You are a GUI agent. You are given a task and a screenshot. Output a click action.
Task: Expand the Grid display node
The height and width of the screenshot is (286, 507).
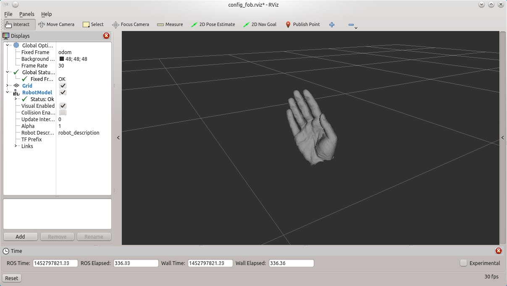[8, 86]
